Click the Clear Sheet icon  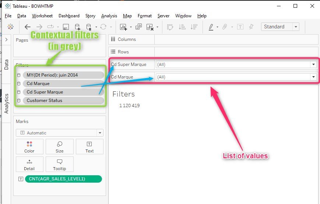click(x=150, y=27)
